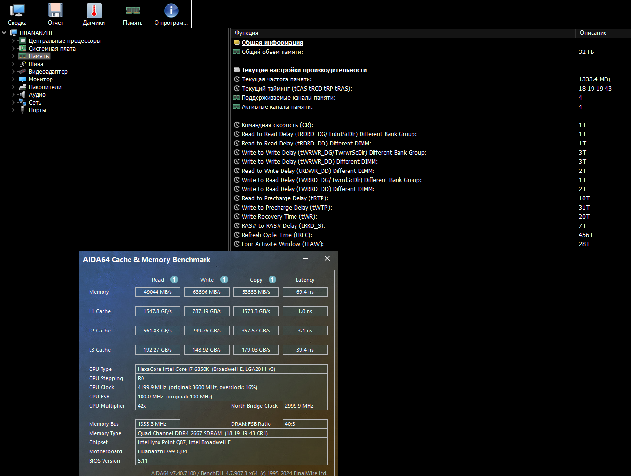The image size is (631, 476).
Task: Collapse the HUANANZHI root tree node
Action: pyautogui.click(x=4, y=33)
